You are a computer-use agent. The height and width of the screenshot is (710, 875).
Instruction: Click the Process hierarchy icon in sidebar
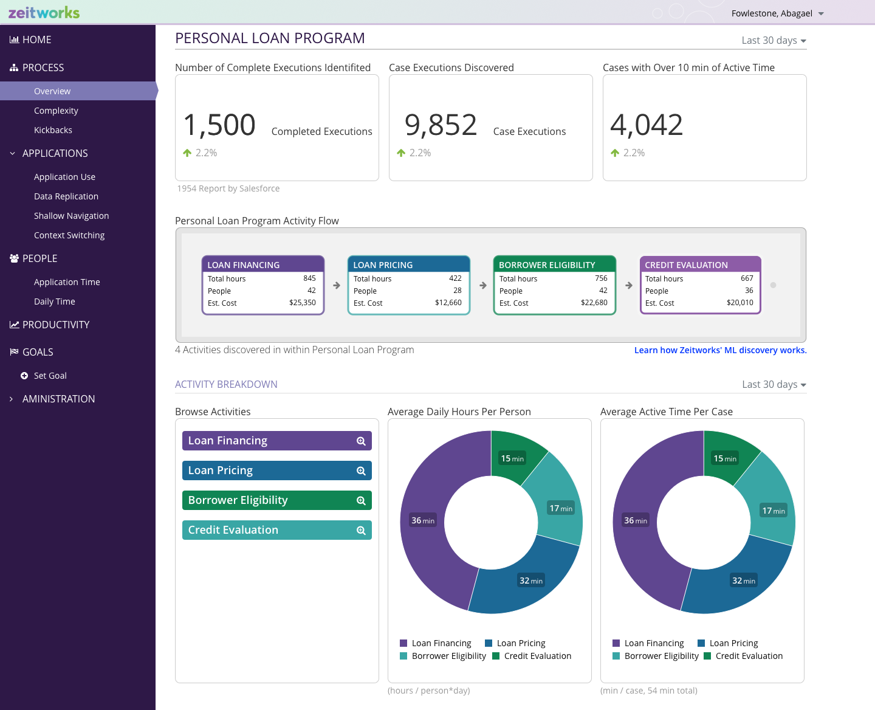(14, 68)
